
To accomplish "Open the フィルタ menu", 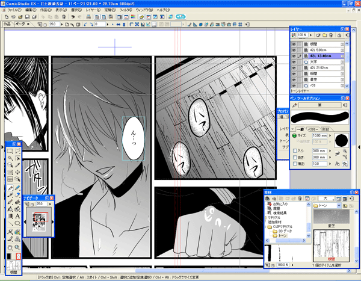I will [126, 10].
